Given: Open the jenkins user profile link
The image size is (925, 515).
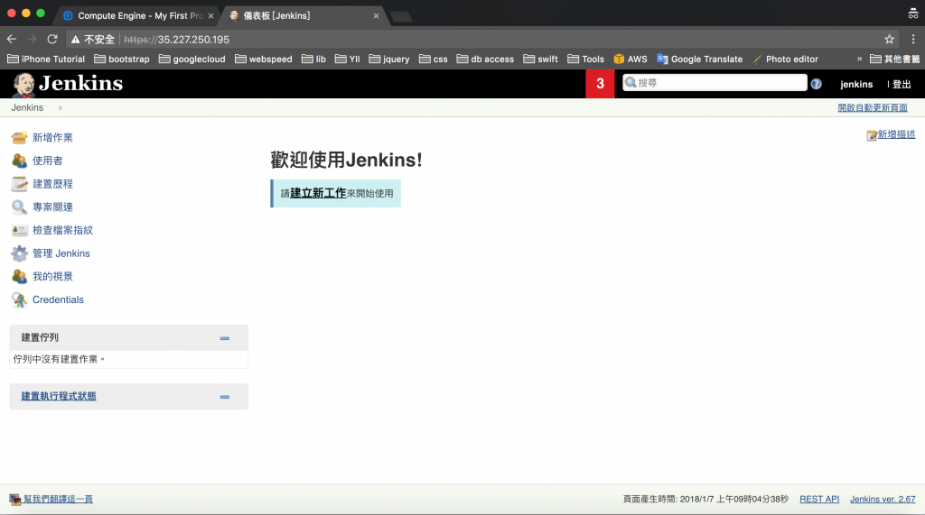Looking at the screenshot, I should click(856, 84).
